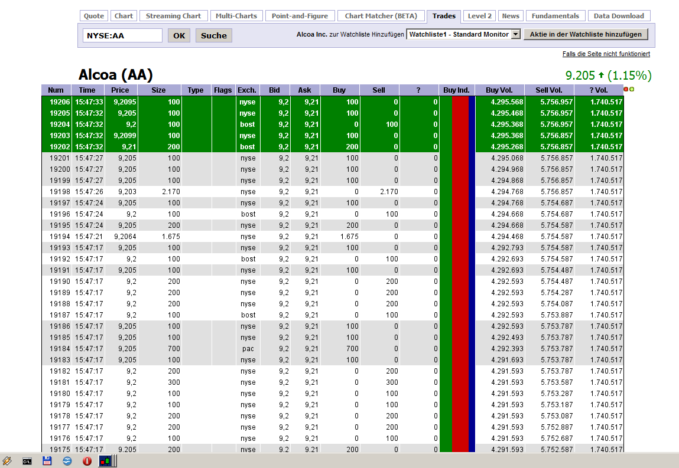Launch the blue seagull OpenOffice taskbar icon

[67, 461]
